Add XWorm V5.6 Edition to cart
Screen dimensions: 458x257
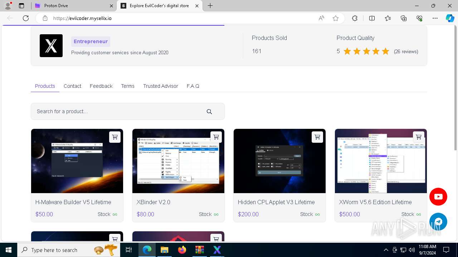point(419,137)
